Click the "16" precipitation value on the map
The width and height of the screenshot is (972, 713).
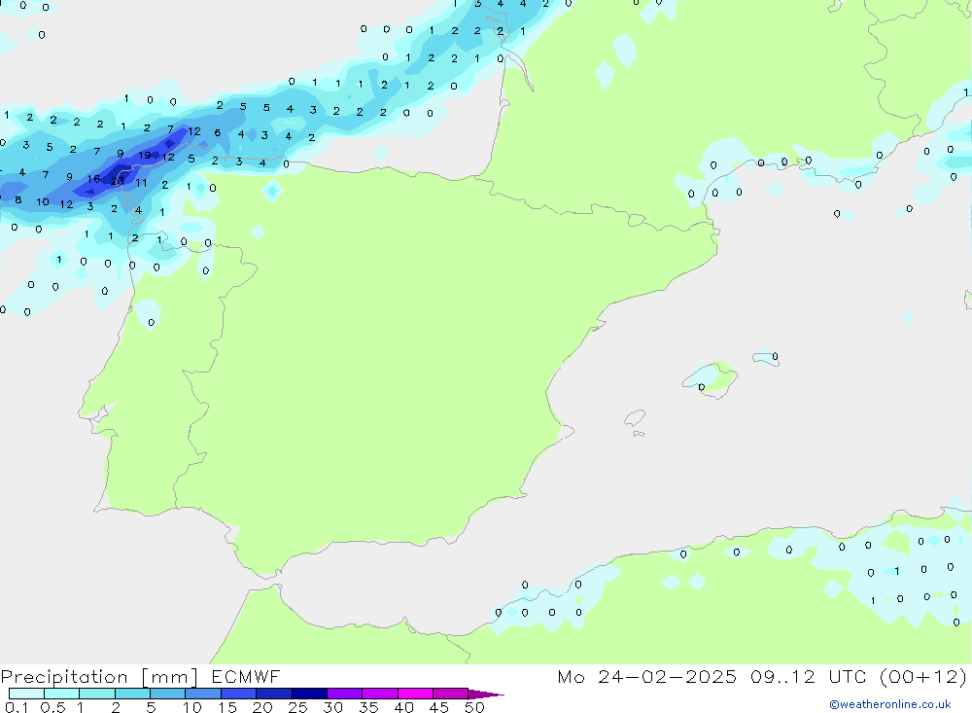tap(93, 179)
